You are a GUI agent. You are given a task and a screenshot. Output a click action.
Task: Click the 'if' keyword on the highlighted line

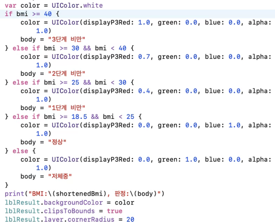[x=8, y=14]
